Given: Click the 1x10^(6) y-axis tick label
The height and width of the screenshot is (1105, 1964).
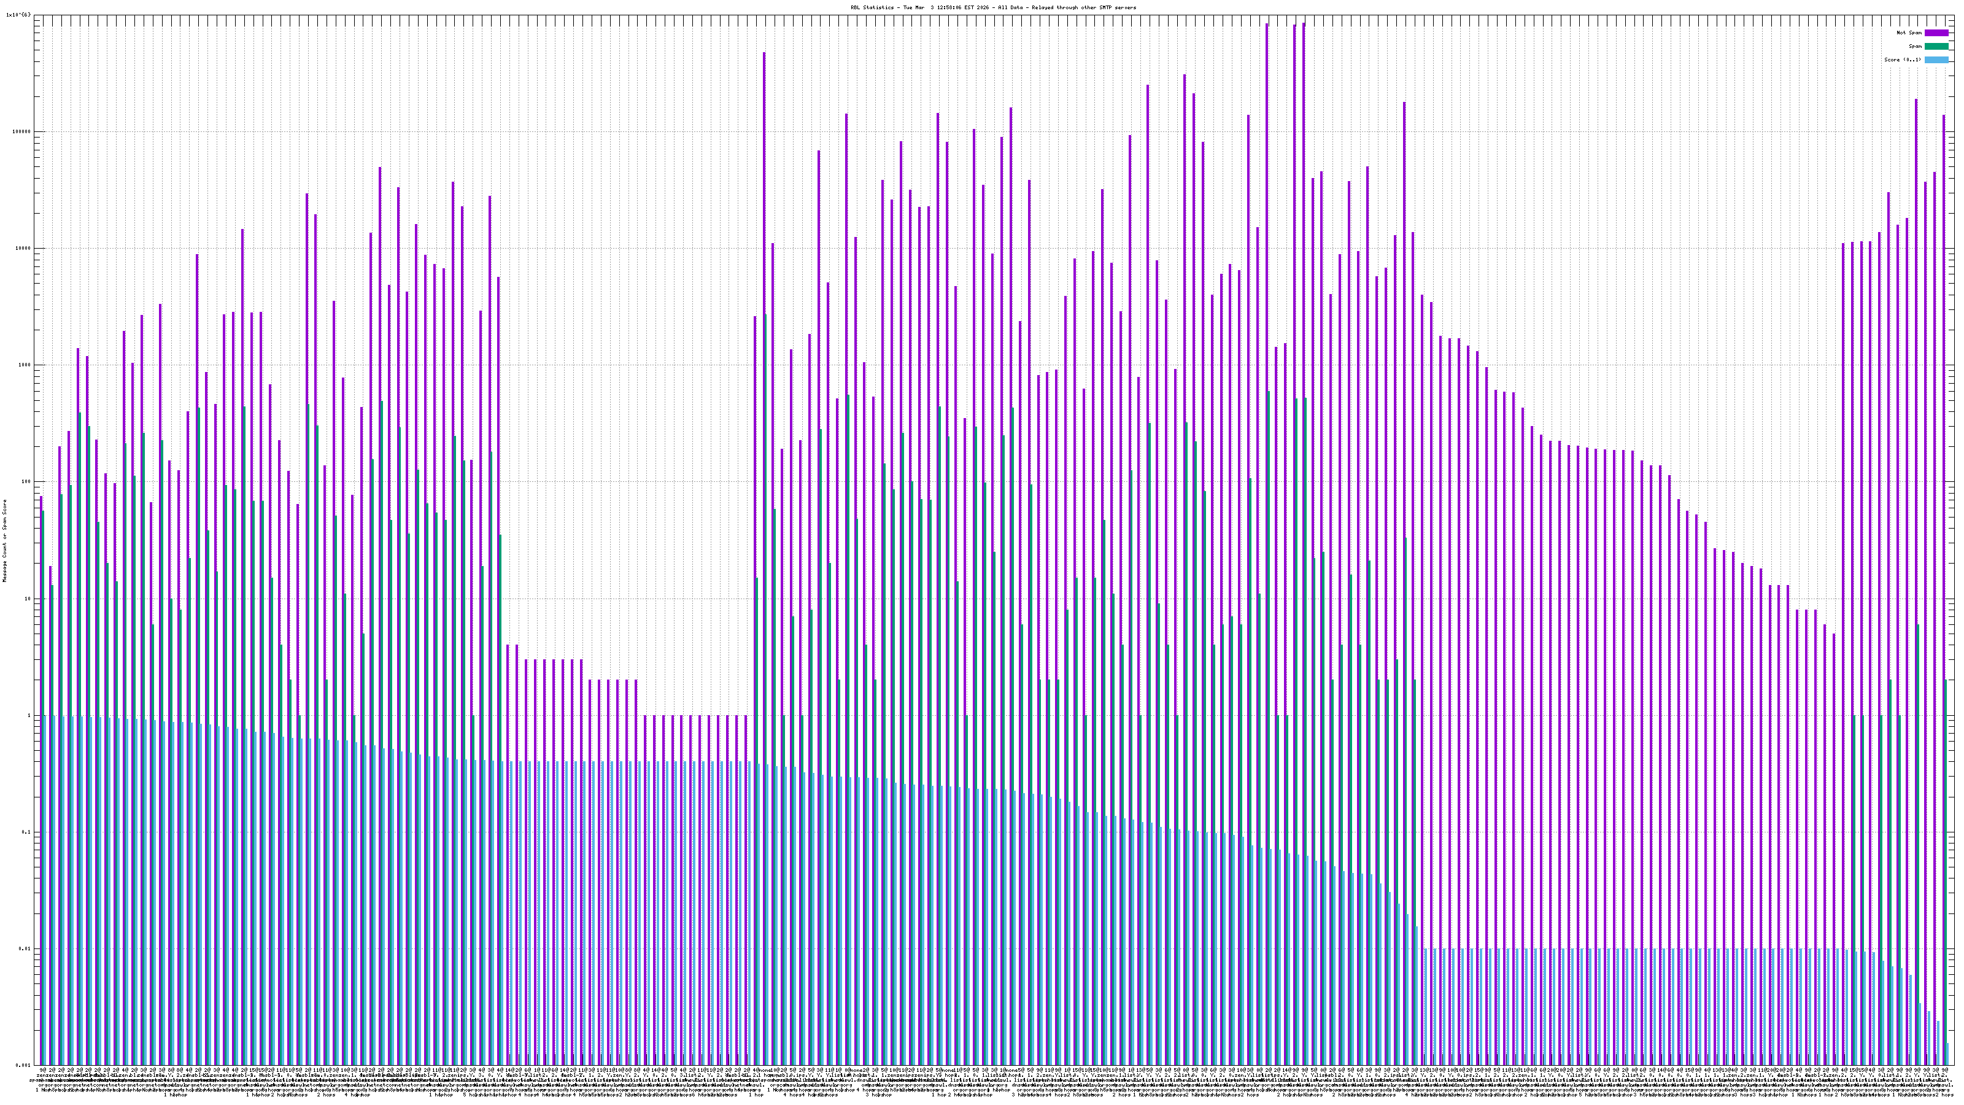Looking at the screenshot, I should point(18,15).
